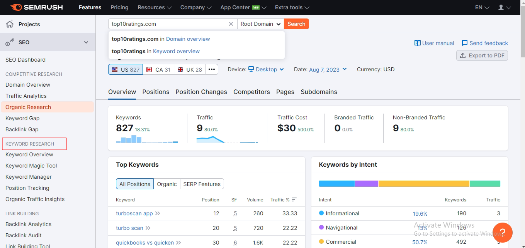The height and width of the screenshot is (248, 525).
Task: Click the SEO key icon
Action: 10,42
